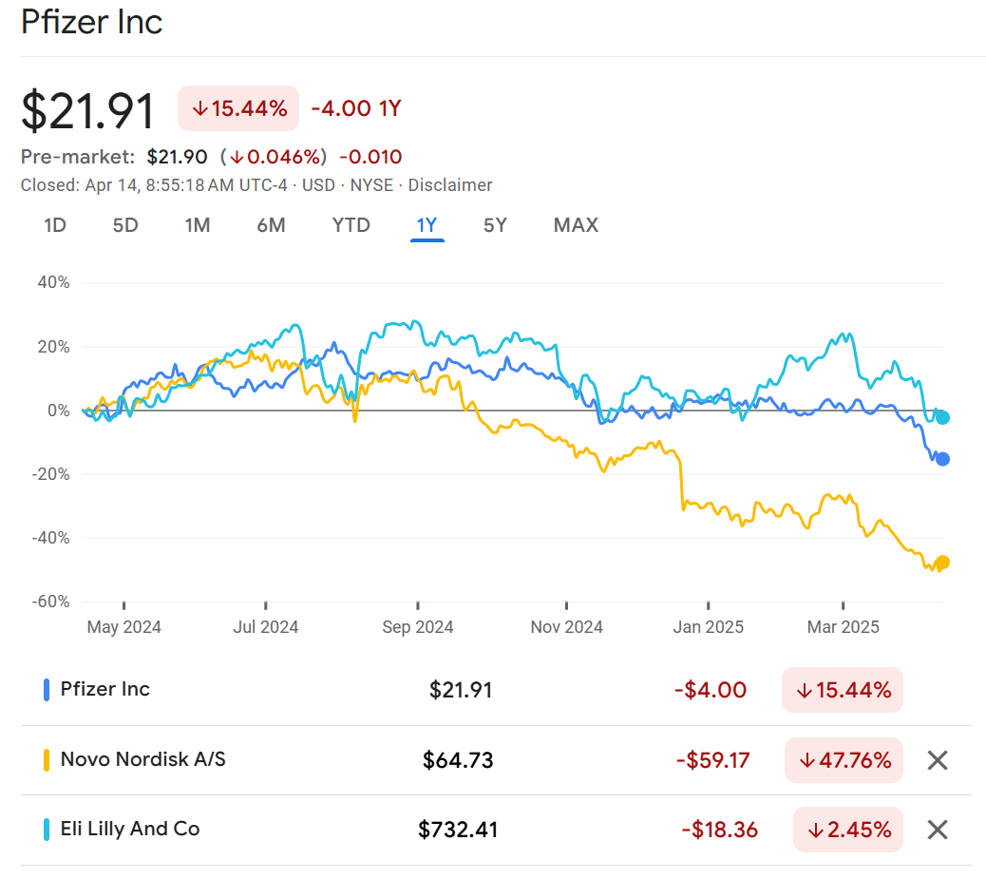This screenshot has width=986, height=879.
Task: Show the YTD chart range
Action: 351,225
